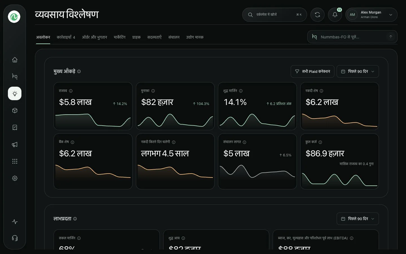Click info icon next to मुनाफ़ा
The width and height of the screenshot is (406, 254).
(153, 91)
